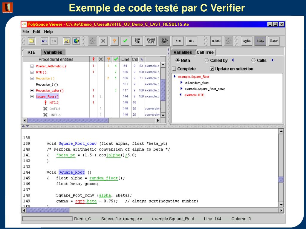This screenshot has height=229, width=306.
Task: Click code pane vertical scrollbar thumb
Action: pos(281,179)
